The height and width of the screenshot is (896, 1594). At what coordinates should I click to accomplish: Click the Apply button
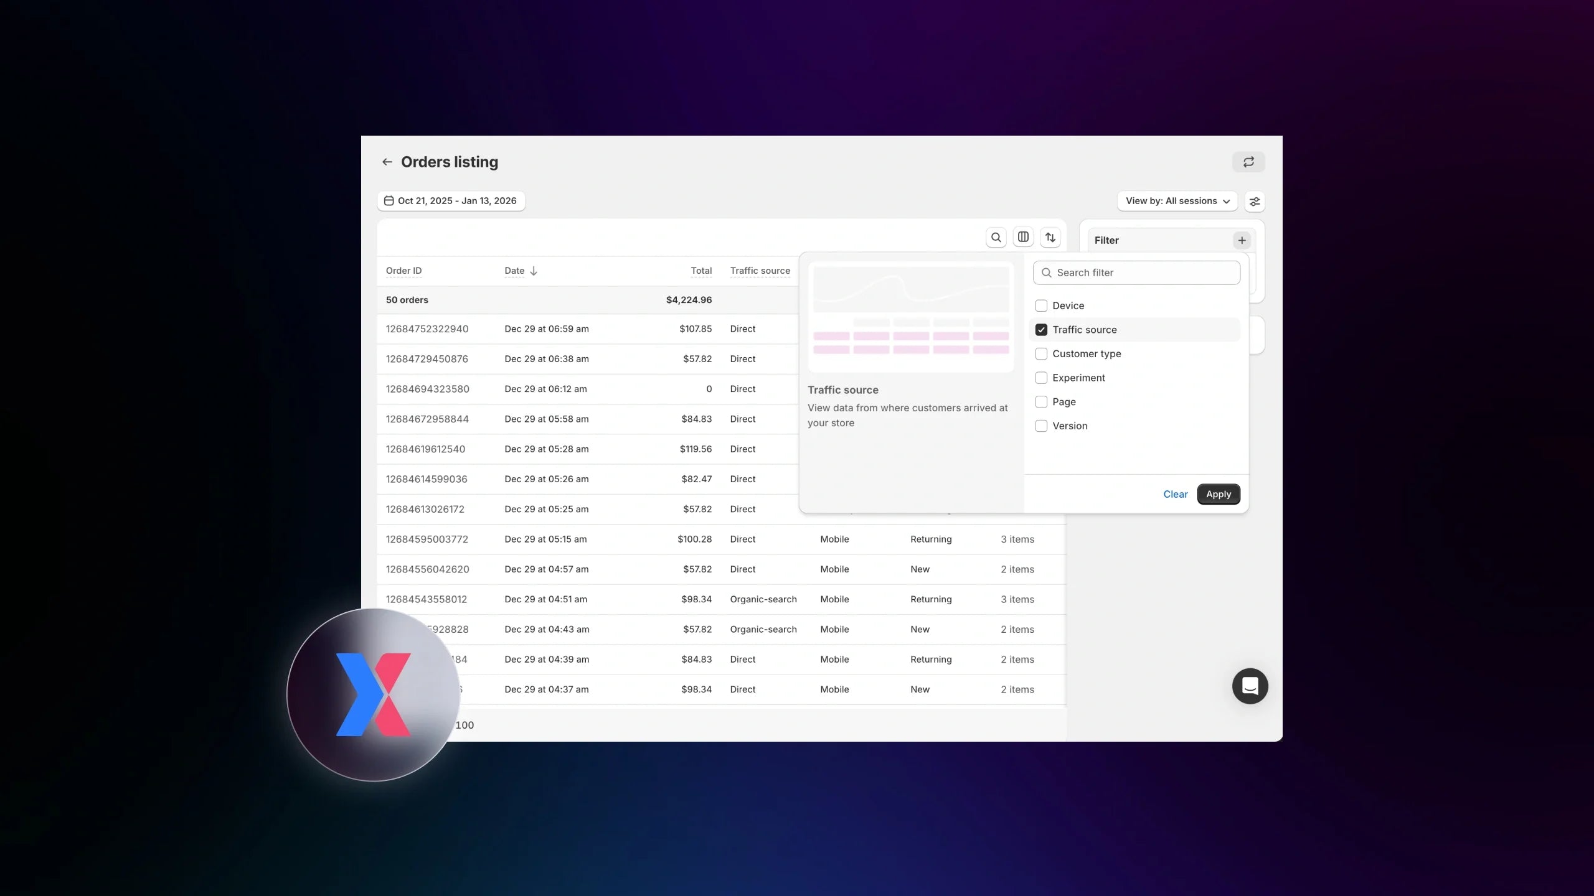point(1218,494)
